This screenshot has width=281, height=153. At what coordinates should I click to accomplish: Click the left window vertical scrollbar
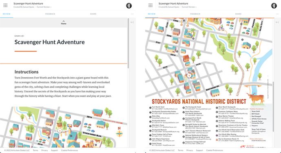coord(128,43)
